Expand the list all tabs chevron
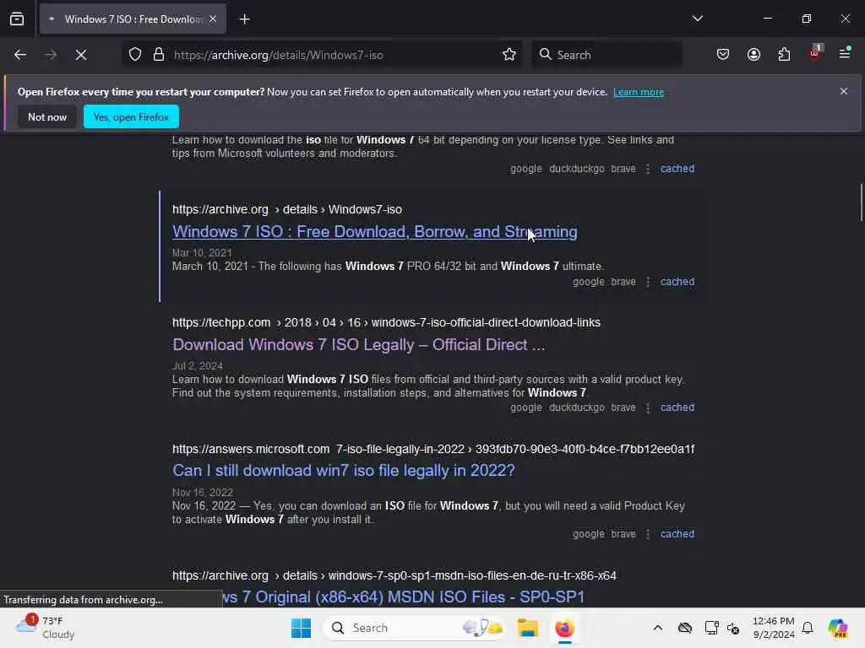Viewport: 865px width, 648px height. click(x=697, y=19)
